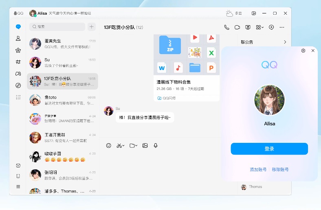This screenshot has height=210, width=321.
Task: Open the Contacts sidebar icon
Action: (x=18, y=39)
